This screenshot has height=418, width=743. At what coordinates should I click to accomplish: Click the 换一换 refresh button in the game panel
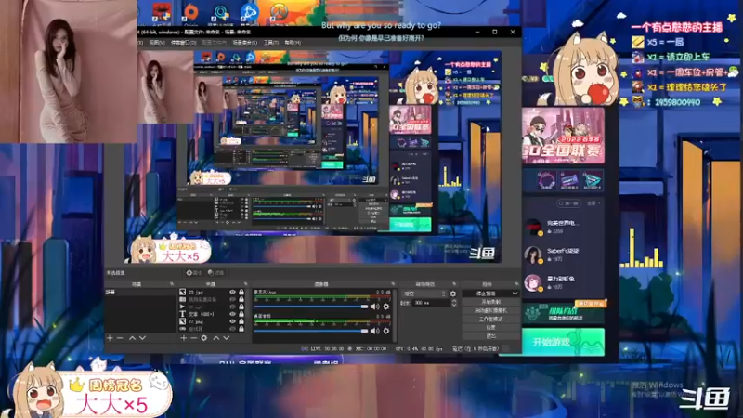click(568, 203)
